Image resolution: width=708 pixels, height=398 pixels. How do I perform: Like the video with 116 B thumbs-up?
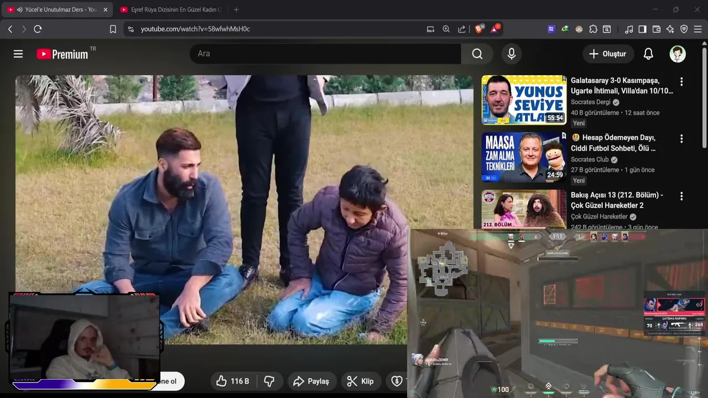tap(232, 381)
